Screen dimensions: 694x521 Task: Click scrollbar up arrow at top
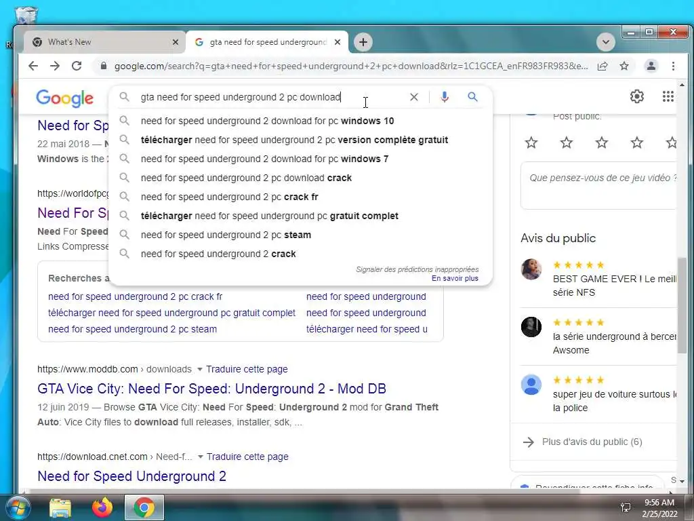click(682, 84)
